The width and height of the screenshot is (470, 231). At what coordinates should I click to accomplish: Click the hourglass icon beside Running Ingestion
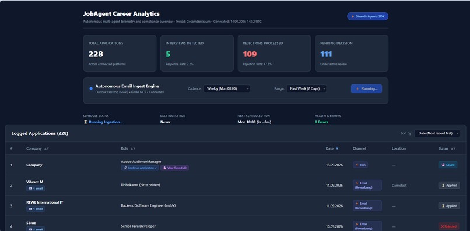pyautogui.click(x=85, y=122)
